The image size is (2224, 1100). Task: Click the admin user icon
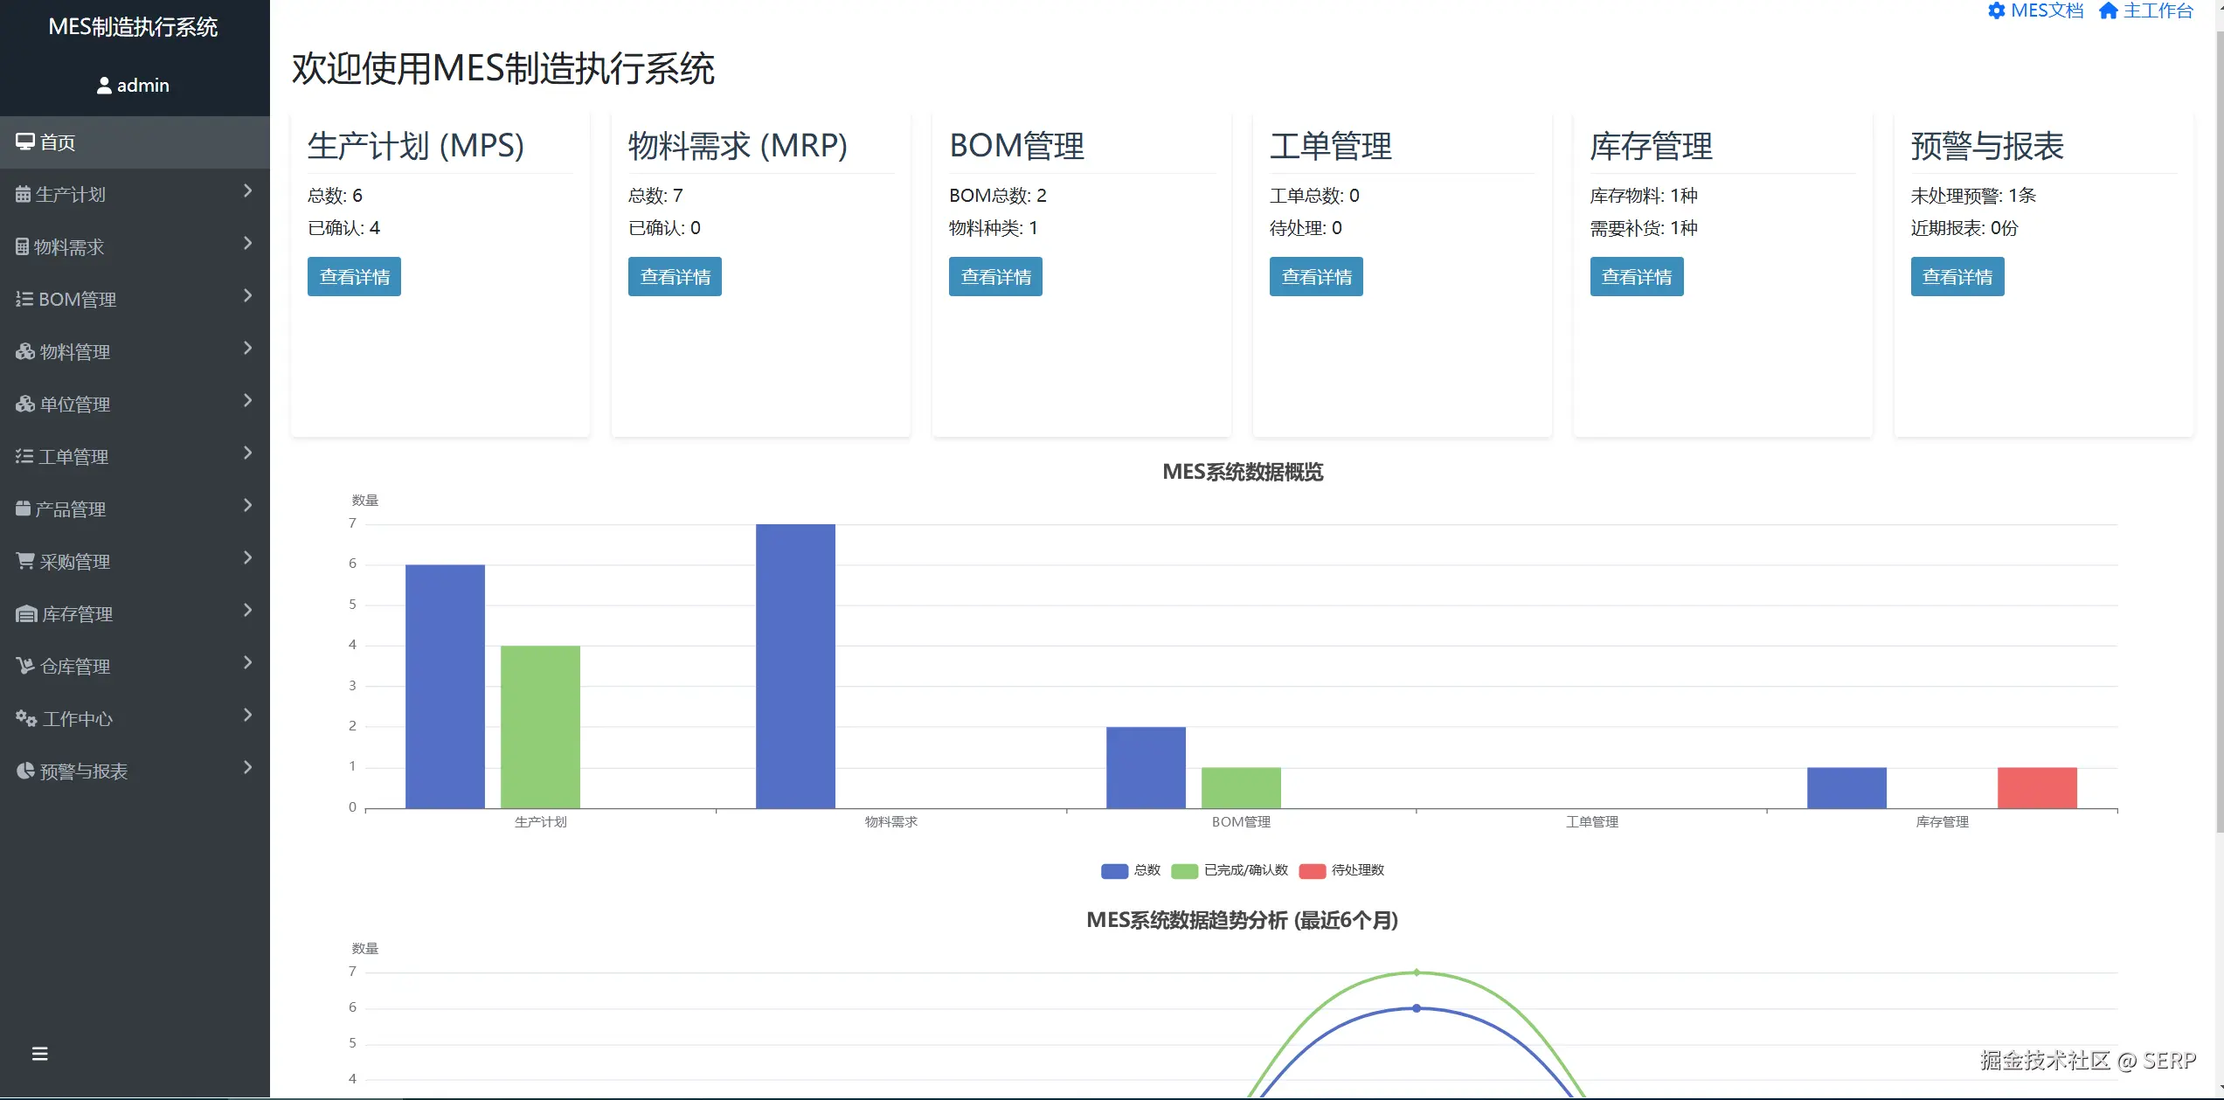pos(104,86)
